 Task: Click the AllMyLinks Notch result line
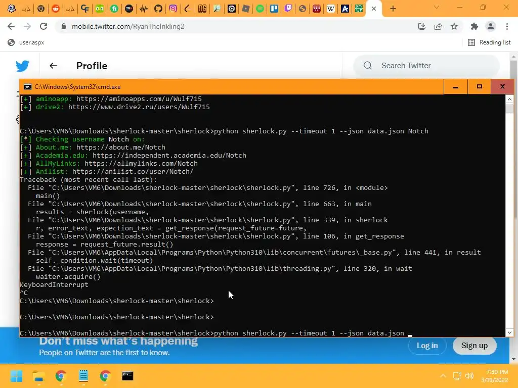click(109, 163)
